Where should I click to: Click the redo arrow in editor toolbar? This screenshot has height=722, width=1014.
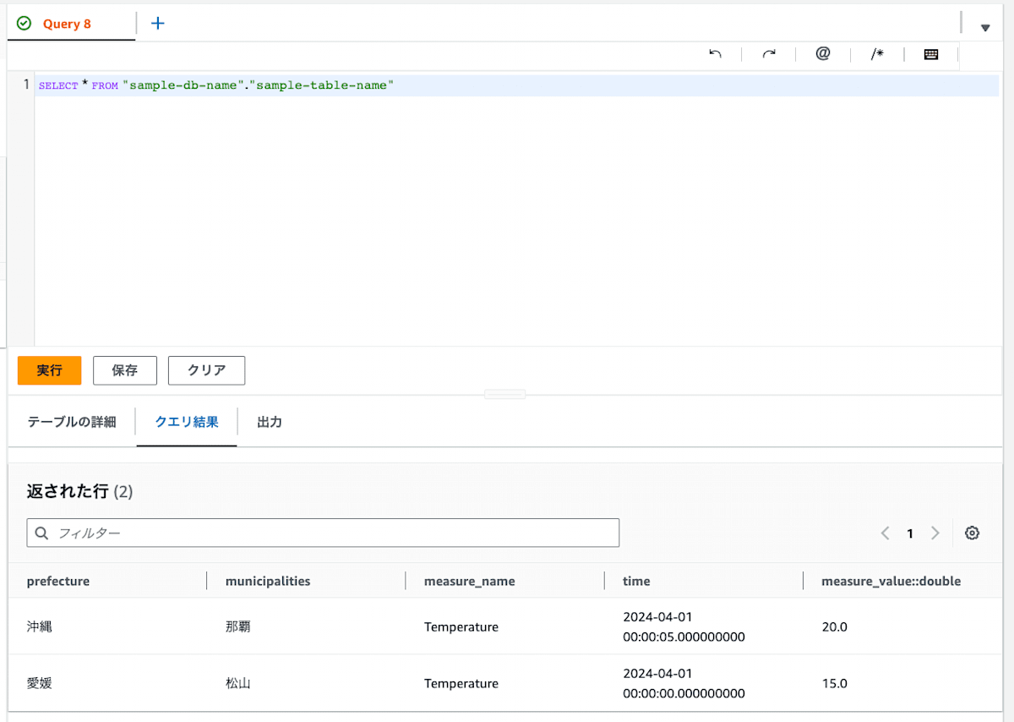(x=769, y=54)
